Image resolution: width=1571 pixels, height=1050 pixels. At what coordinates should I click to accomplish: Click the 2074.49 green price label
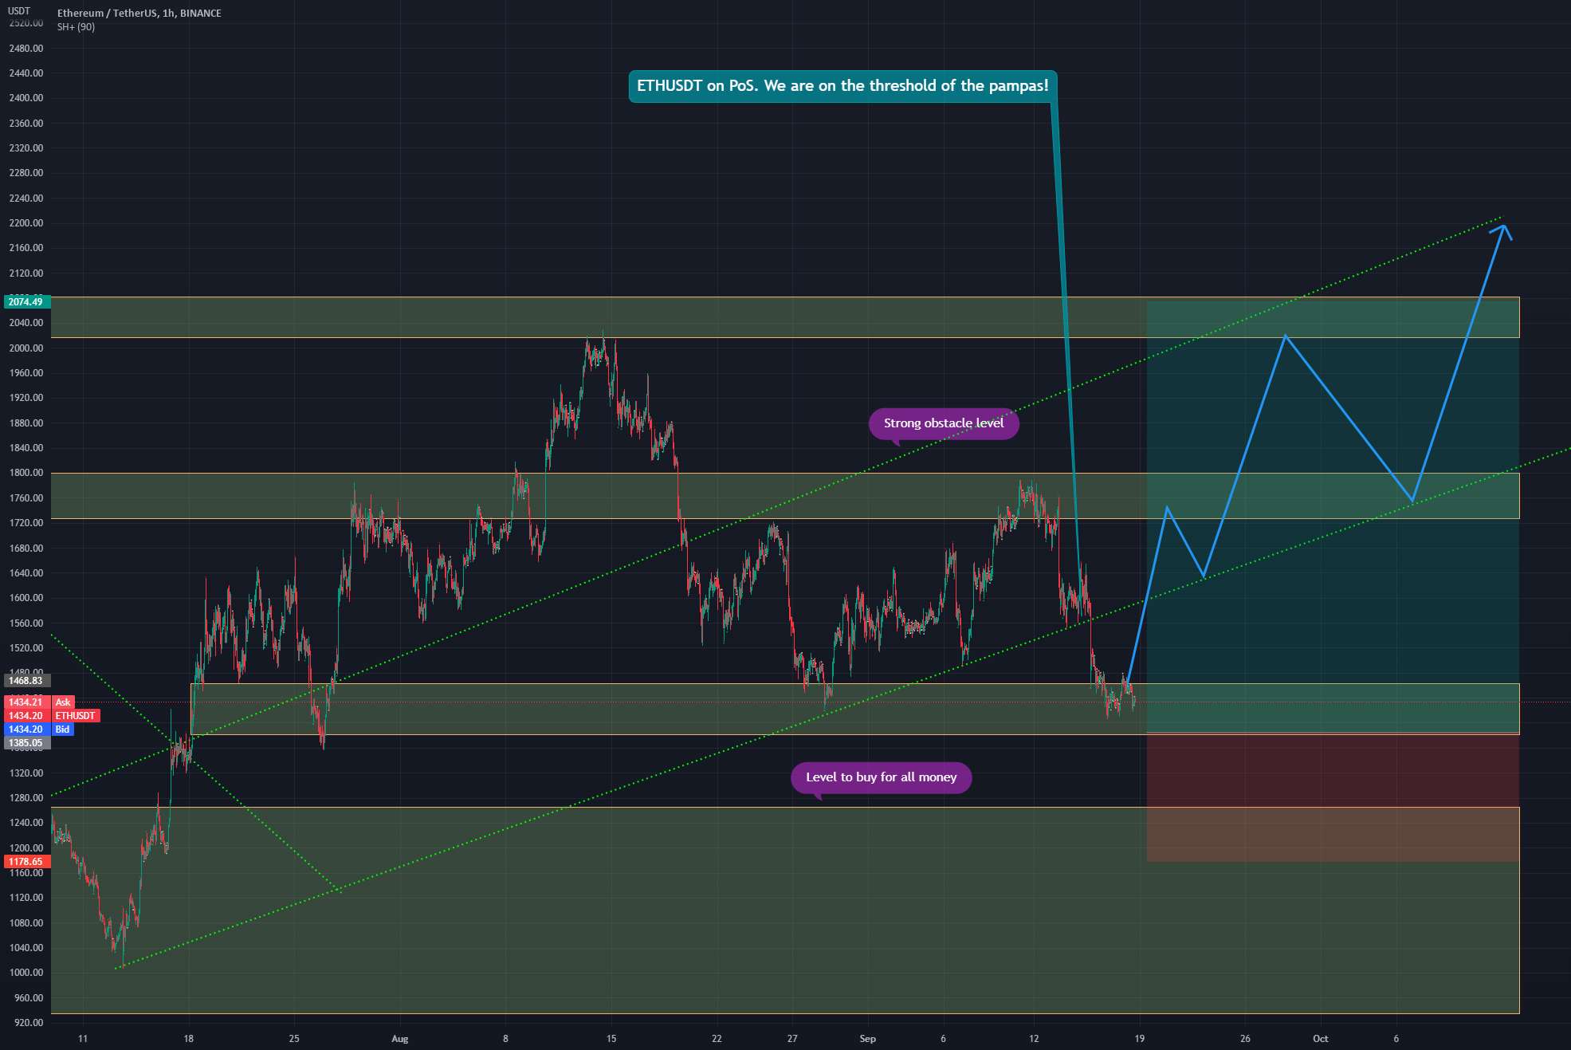tap(26, 301)
